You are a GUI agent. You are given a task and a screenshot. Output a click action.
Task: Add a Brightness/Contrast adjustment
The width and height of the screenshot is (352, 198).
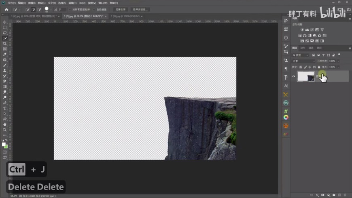301,30
